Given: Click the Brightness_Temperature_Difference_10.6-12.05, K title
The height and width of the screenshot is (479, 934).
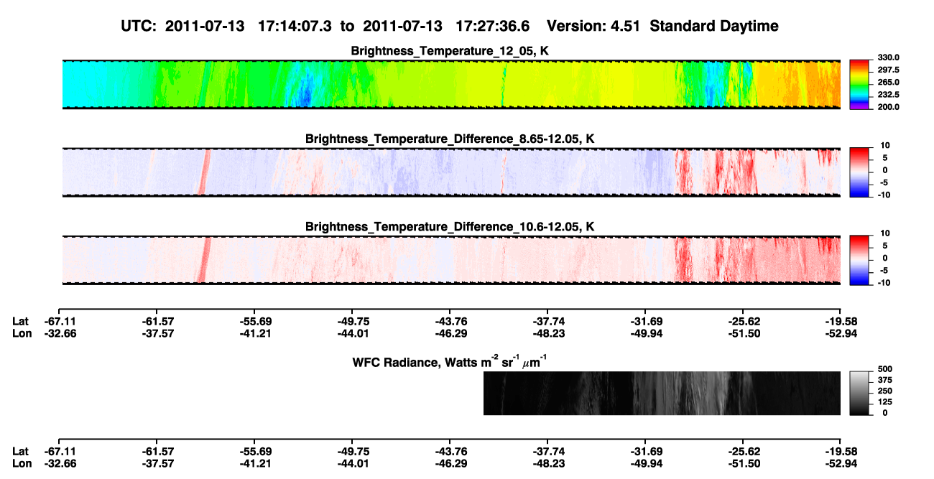Looking at the screenshot, I should 450,227.
